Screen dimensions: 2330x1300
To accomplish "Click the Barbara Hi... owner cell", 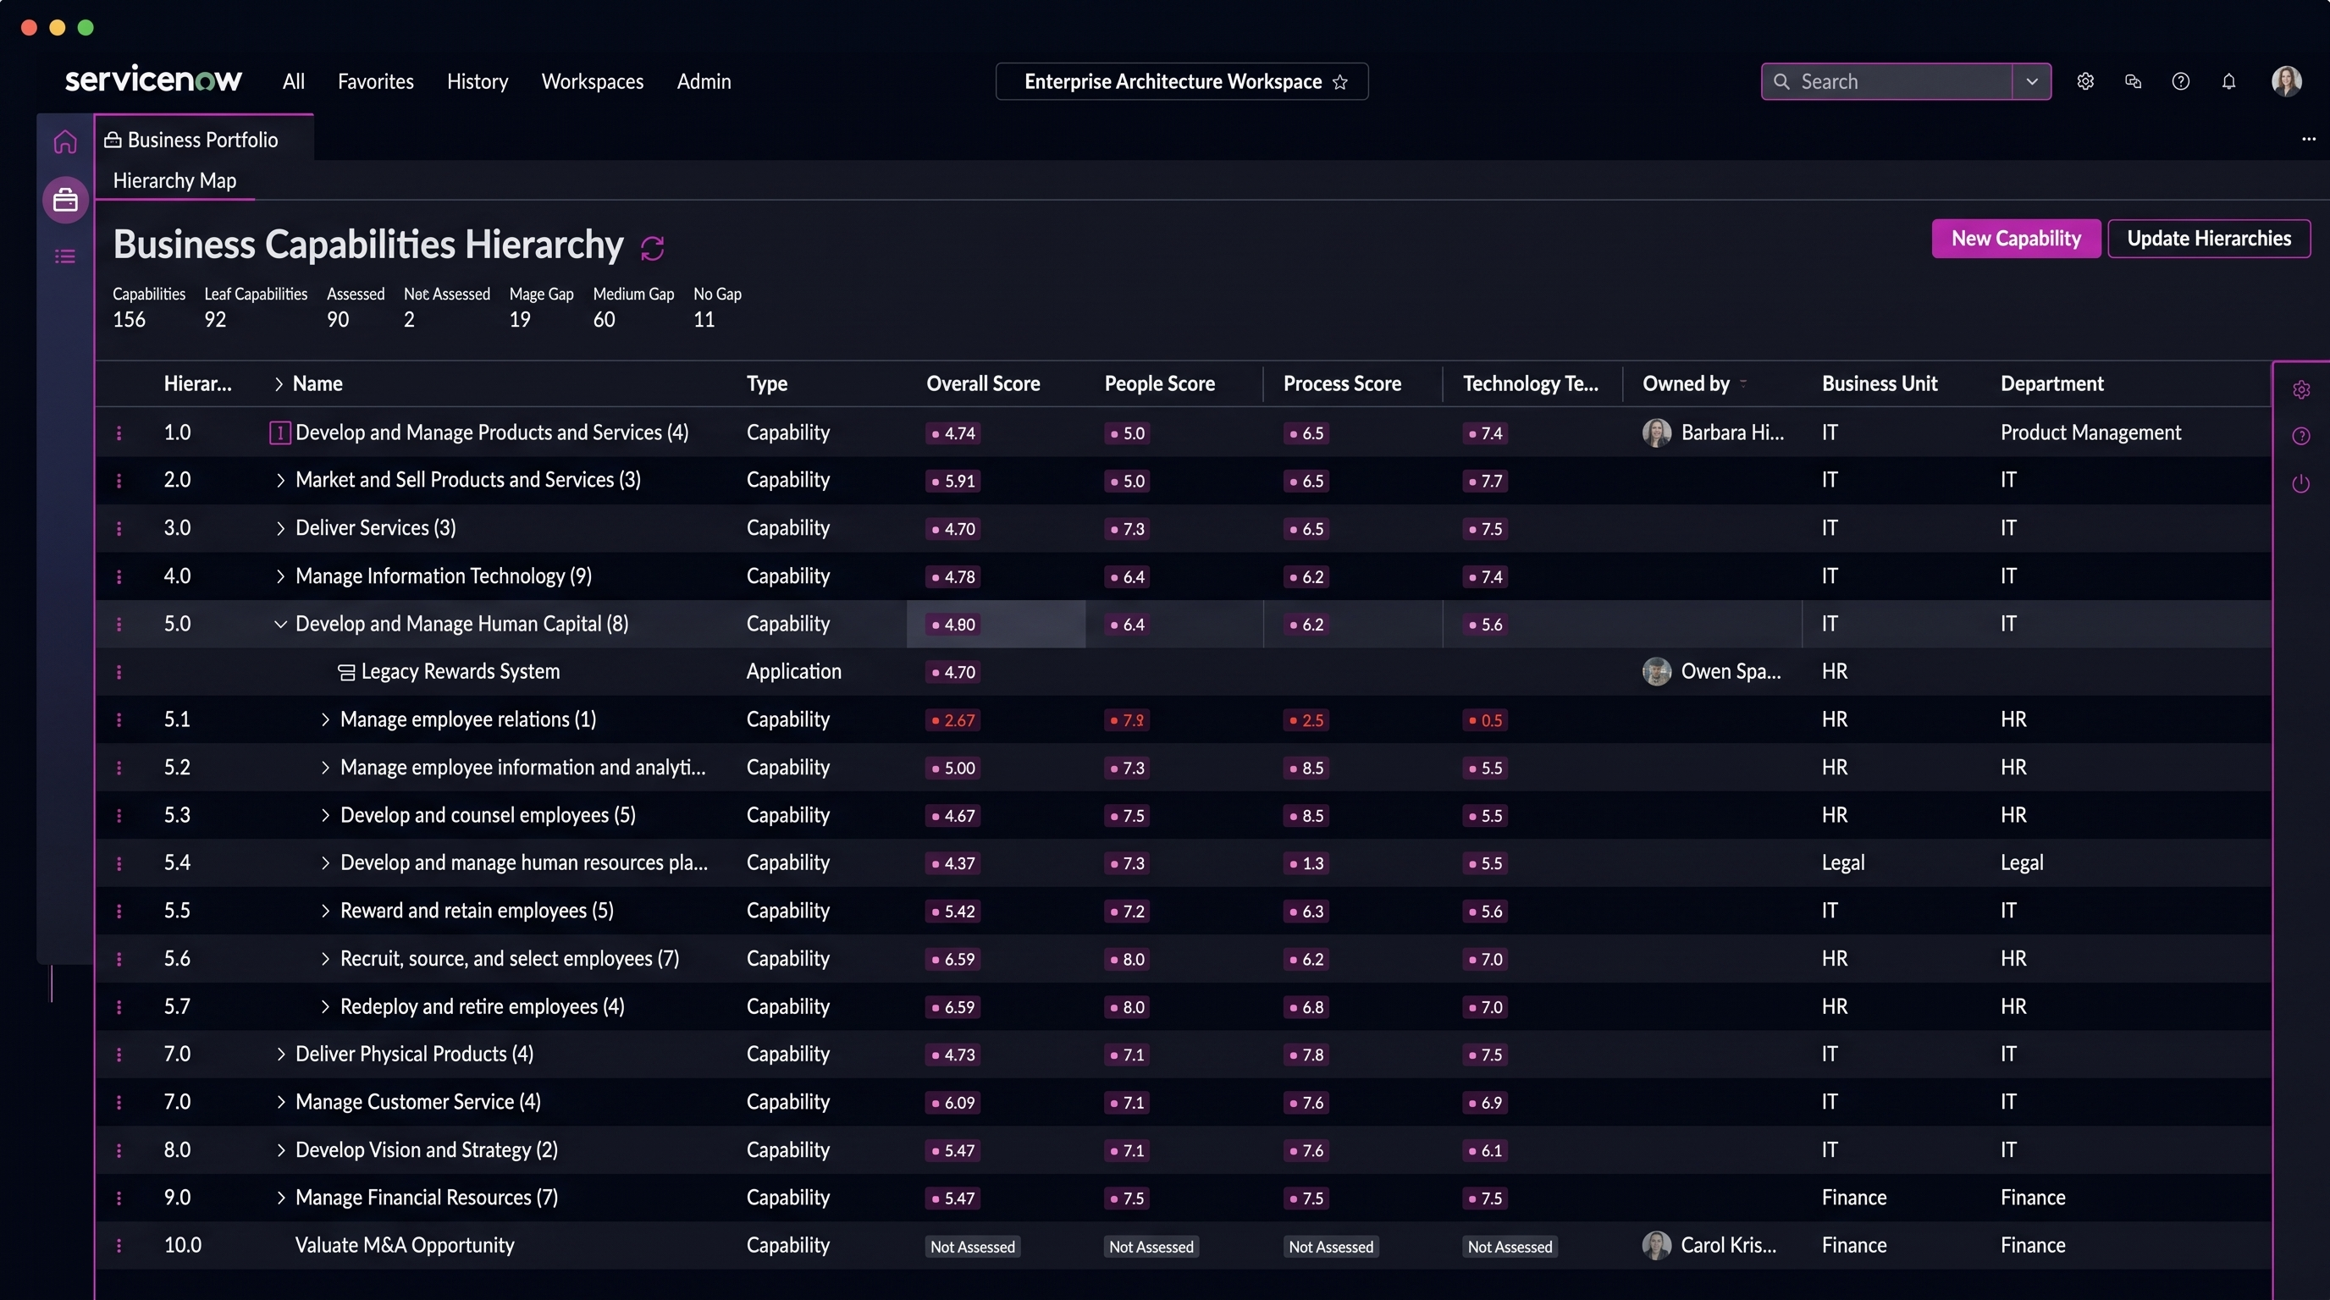I will pos(1713,433).
